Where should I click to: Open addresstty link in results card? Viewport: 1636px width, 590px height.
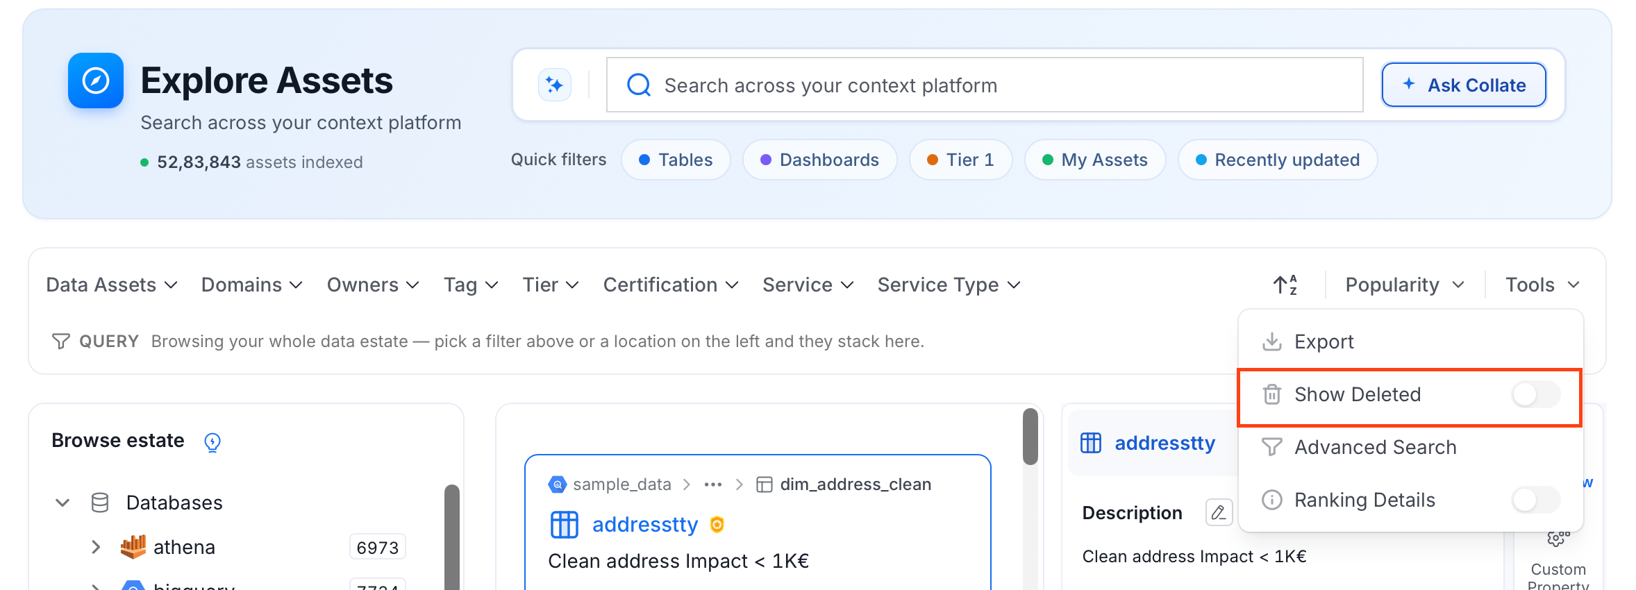pyautogui.click(x=645, y=525)
